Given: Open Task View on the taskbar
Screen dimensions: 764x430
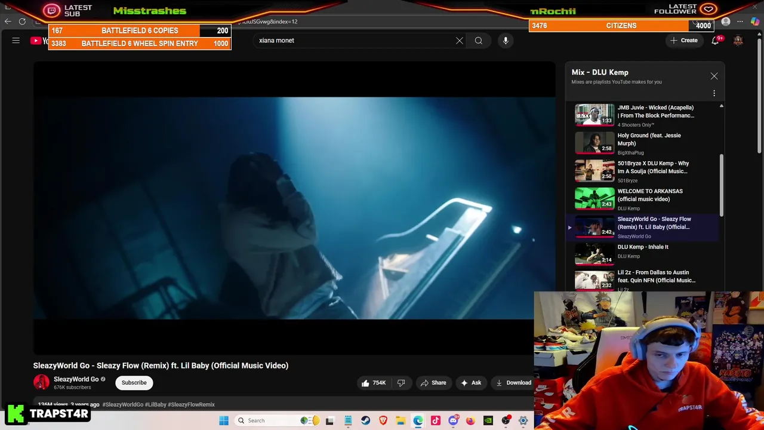Looking at the screenshot, I should (329, 420).
